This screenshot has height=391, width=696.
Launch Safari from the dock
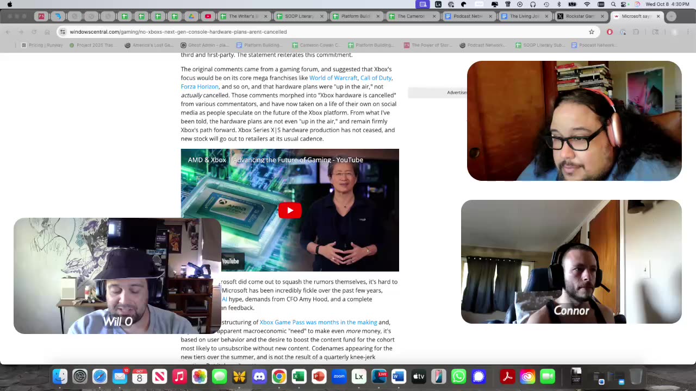point(100,376)
